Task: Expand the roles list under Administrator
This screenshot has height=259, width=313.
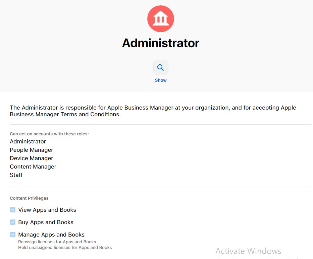Action: point(49,134)
